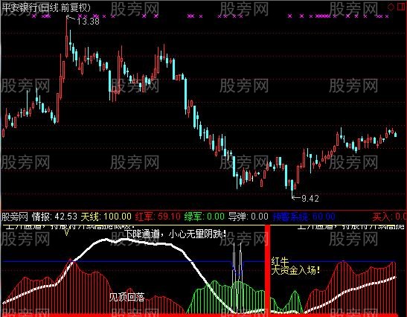The height and width of the screenshot is (317, 407).
Task: Select the 预警系统 indicator value
Action: tap(304, 217)
